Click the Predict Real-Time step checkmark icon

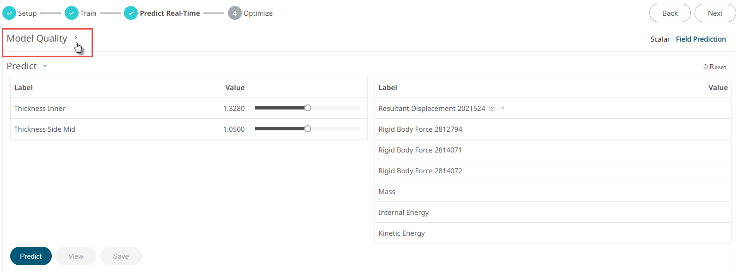pyautogui.click(x=131, y=13)
